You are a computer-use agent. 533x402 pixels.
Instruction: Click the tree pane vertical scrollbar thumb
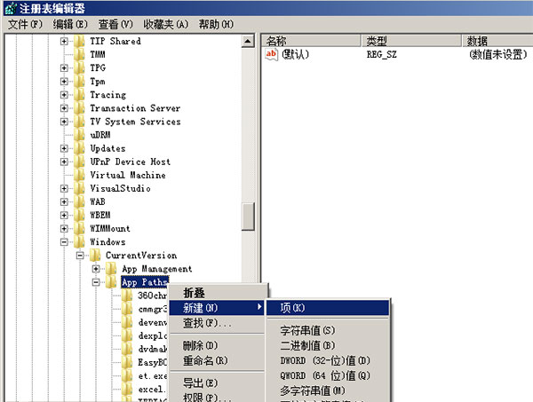click(248, 216)
